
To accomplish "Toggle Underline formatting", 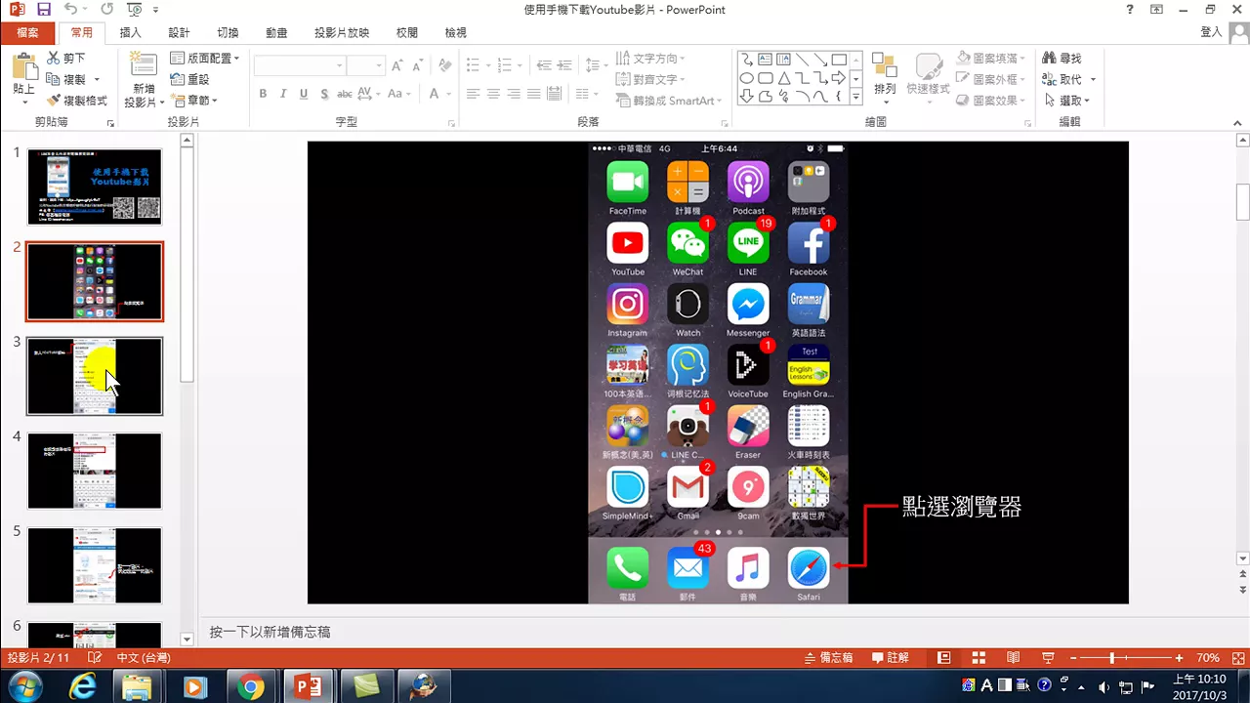I will click(304, 95).
